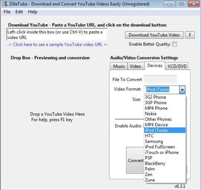Click the question mark help button
Viewport: 201px width, 190px height.
click(x=190, y=35)
